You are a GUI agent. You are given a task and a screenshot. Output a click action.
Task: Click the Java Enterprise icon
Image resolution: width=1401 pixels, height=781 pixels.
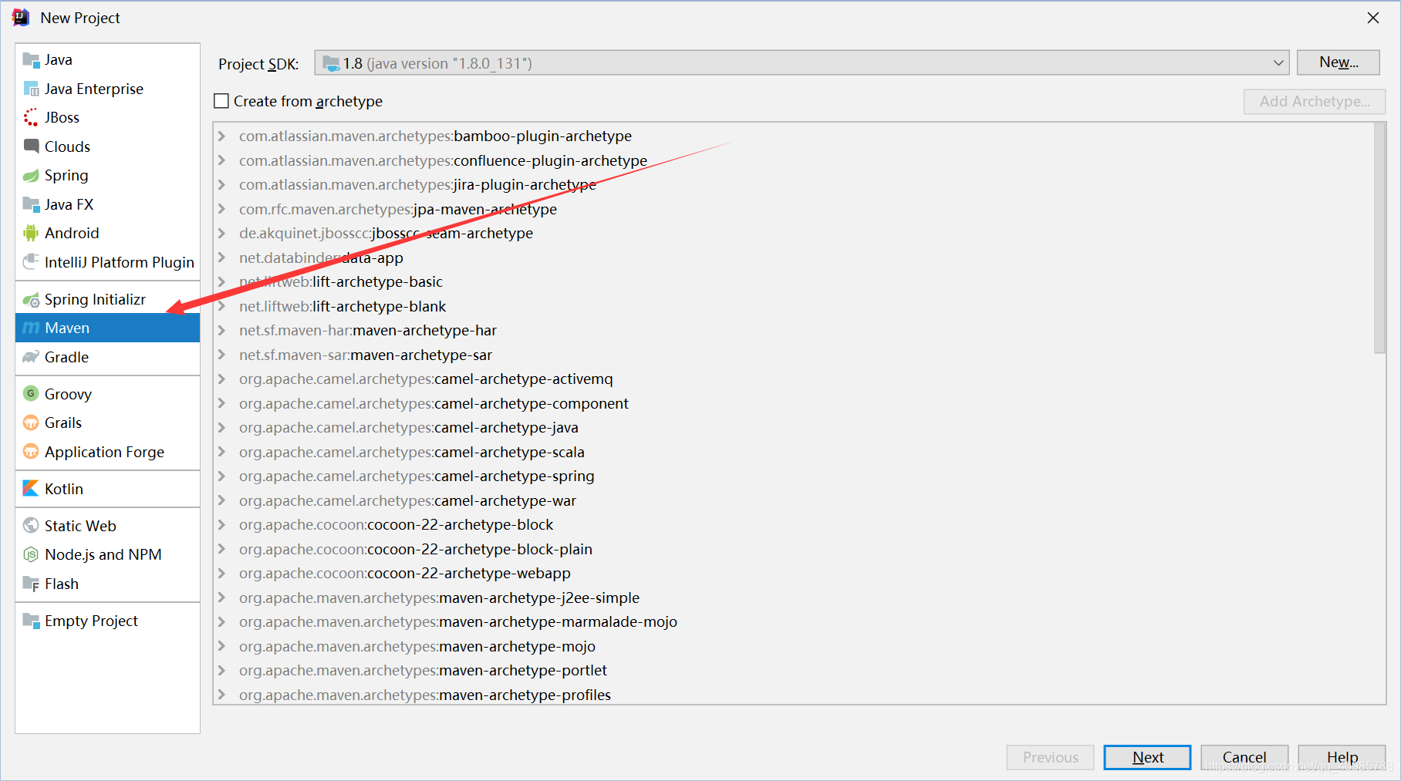[x=31, y=89]
